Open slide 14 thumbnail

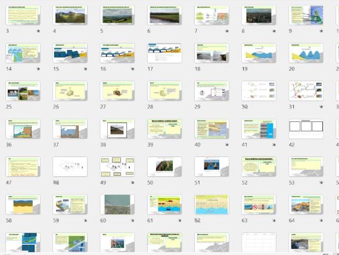click(x=23, y=53)
